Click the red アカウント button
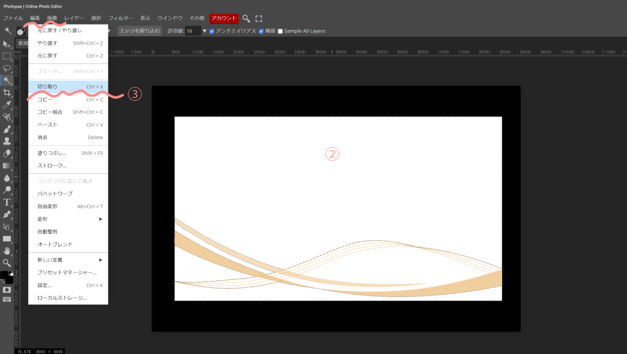The width and height of the screenshot is (627, 354). [x=223, y=18]
